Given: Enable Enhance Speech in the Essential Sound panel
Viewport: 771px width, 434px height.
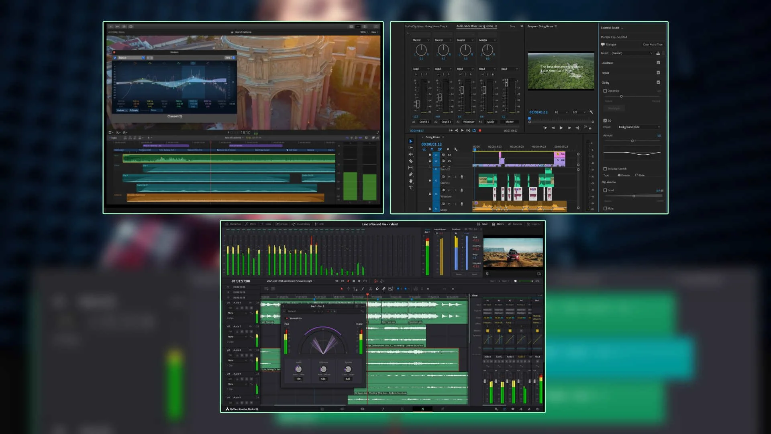Looking at the screenshot, I should (x=606, y=168).
